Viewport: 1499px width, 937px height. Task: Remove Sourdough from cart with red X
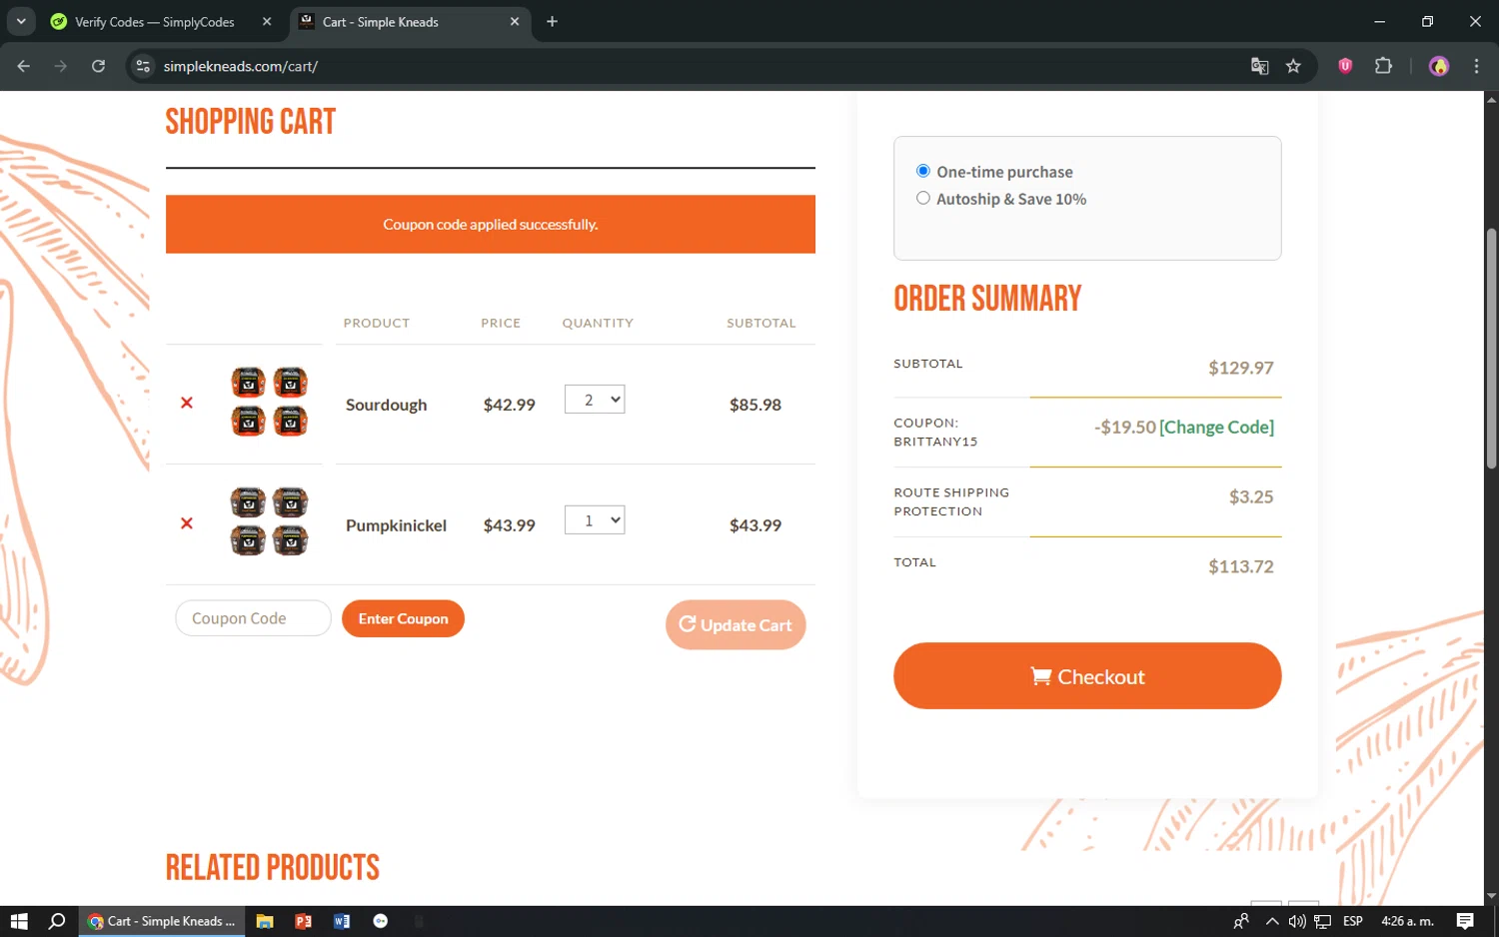(187, 404)
